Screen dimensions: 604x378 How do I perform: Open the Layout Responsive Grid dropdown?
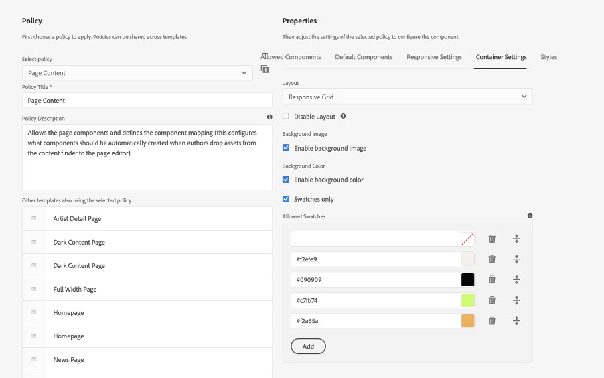pyautogui.click(x=408, y=97)
